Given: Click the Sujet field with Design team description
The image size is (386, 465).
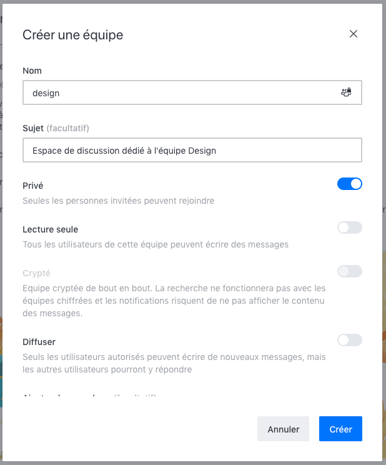Looking at the screenshot, I should click(x=192, y=150).
